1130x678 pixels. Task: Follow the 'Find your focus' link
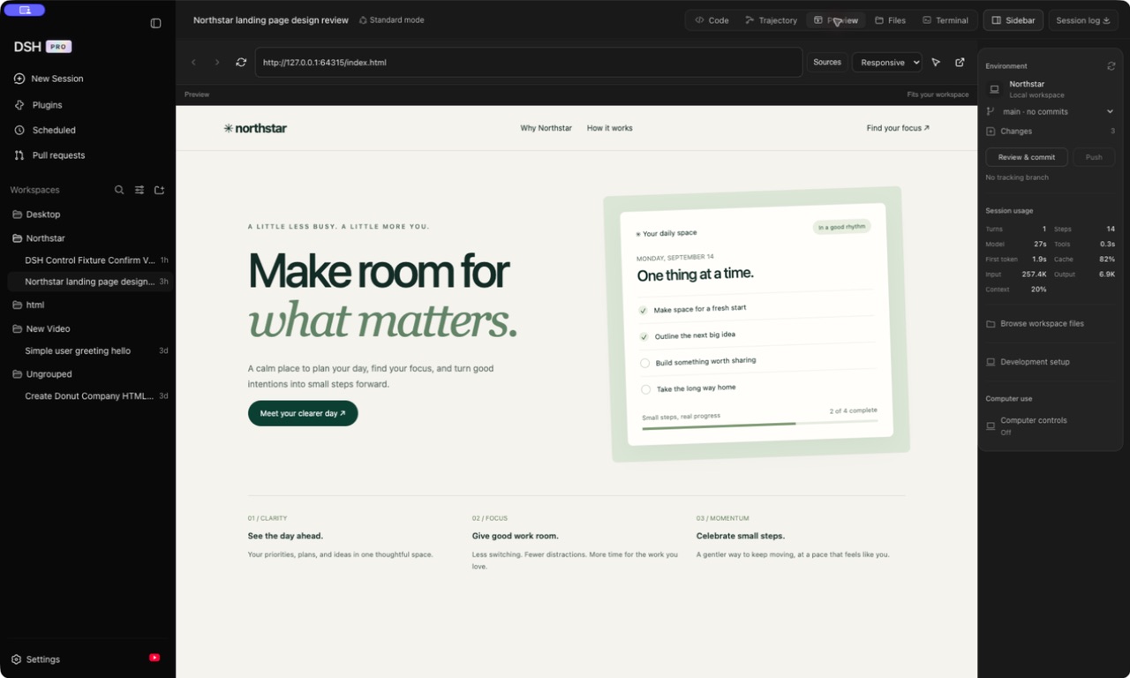click(898, 128)
